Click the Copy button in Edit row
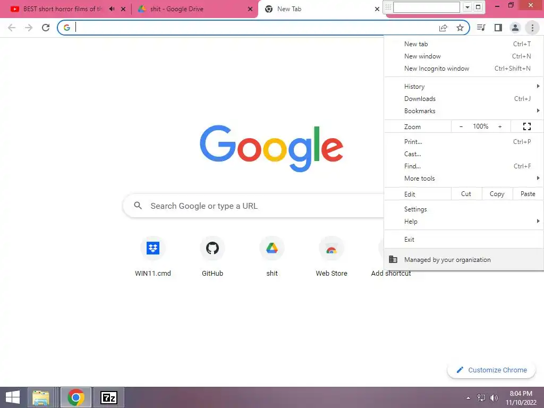Screen dimensions: 544x408 tap(497, 194)
